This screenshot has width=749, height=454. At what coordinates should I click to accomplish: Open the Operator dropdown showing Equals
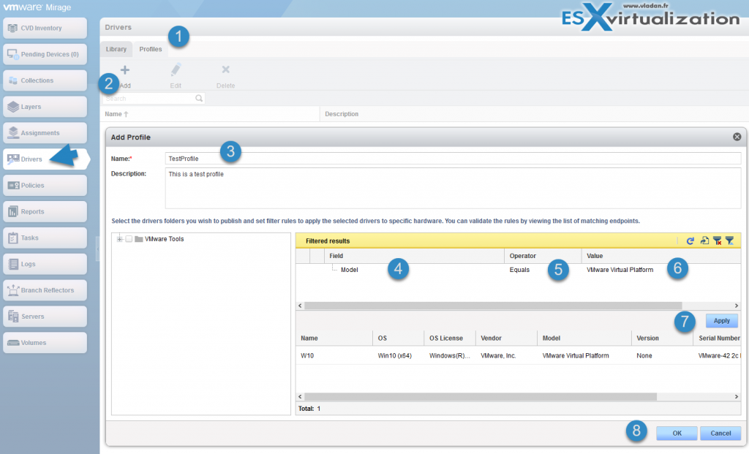pyautogui.click(x=519, y=269)
